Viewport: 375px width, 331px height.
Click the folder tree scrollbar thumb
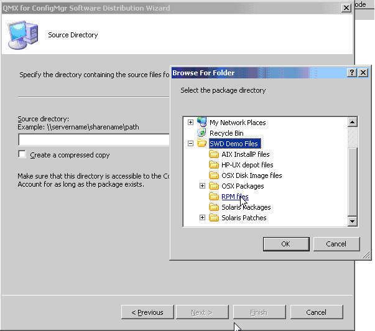click(352, 180)
